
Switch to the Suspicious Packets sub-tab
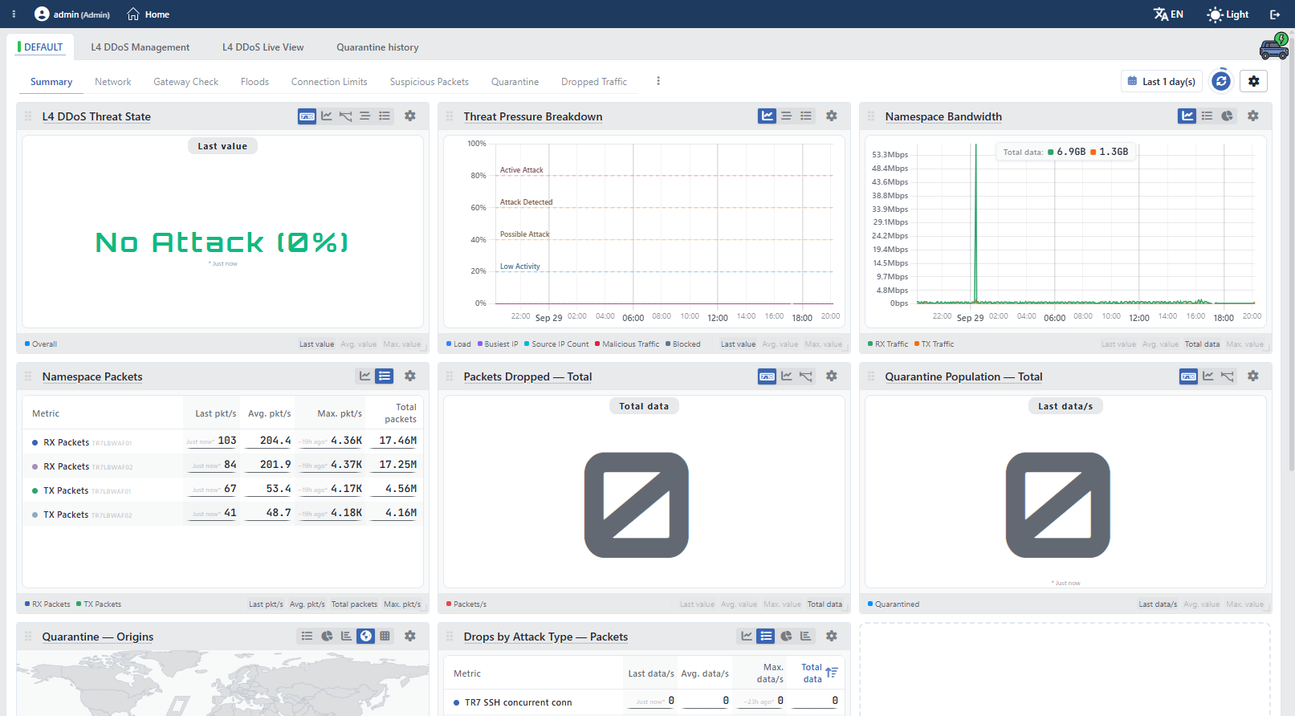pyautogui.click(x=430, y=82)
